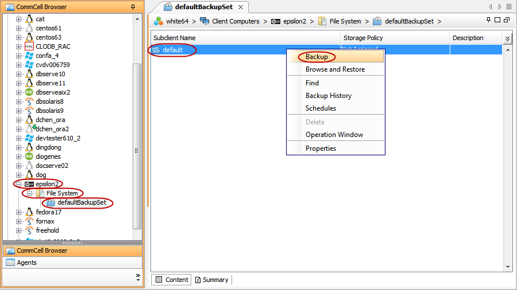The width and height of the screenshot is (517, 290).
Task: Expand the dbserve10 tree node
Action: 19,74
